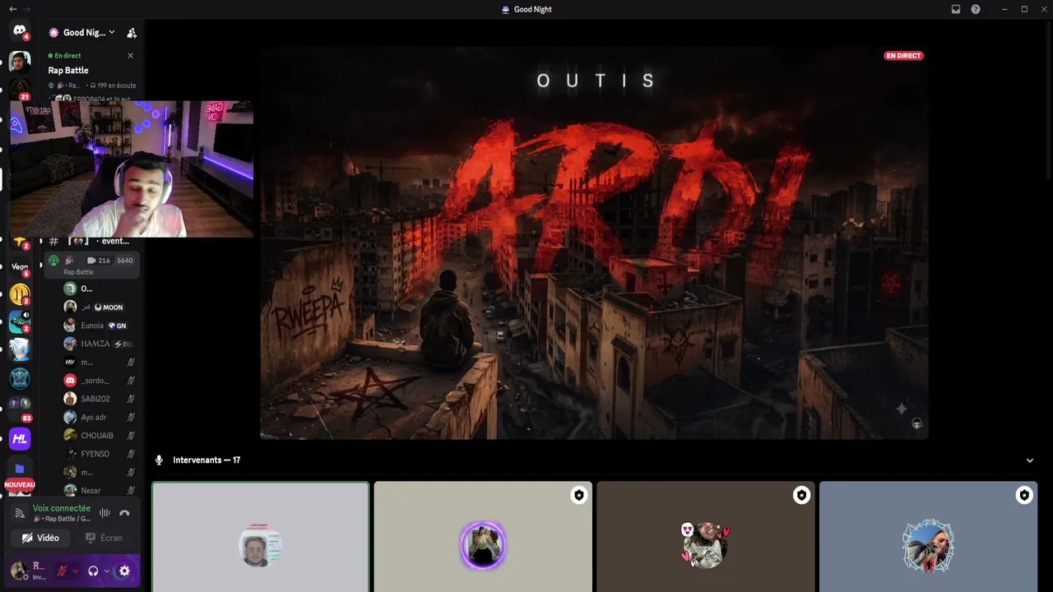The width and height of the screenshot is (1053, 592).
Task: Click the Intervenants — 17 header
Action: pyautogui.click(x=206, y=460)
